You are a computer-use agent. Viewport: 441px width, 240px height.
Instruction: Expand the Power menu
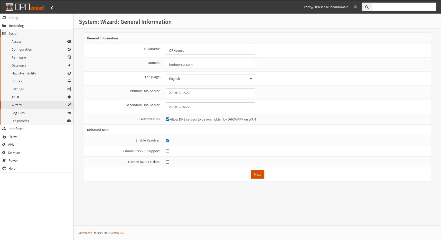[x=37, y=160]
